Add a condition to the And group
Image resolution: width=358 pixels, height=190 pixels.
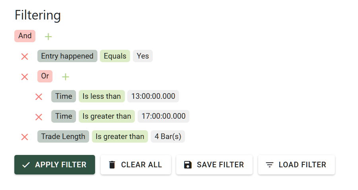coord(48,37)
